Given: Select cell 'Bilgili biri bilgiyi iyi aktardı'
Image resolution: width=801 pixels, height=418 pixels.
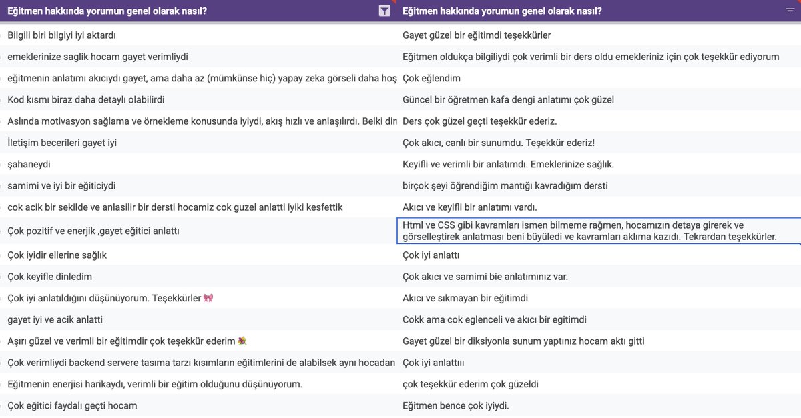Looking at the screenshot, I should pos(198,35).
